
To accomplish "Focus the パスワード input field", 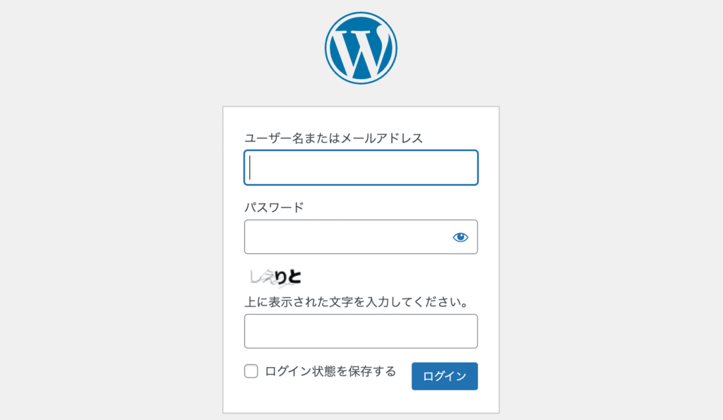I will 346,237.
